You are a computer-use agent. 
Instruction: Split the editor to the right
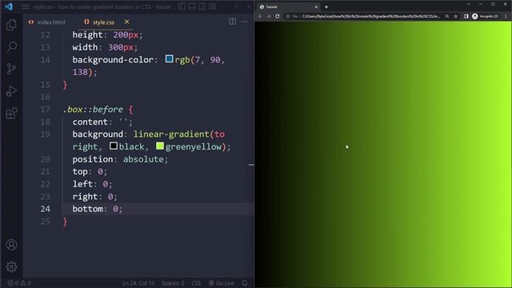(233, 22)
